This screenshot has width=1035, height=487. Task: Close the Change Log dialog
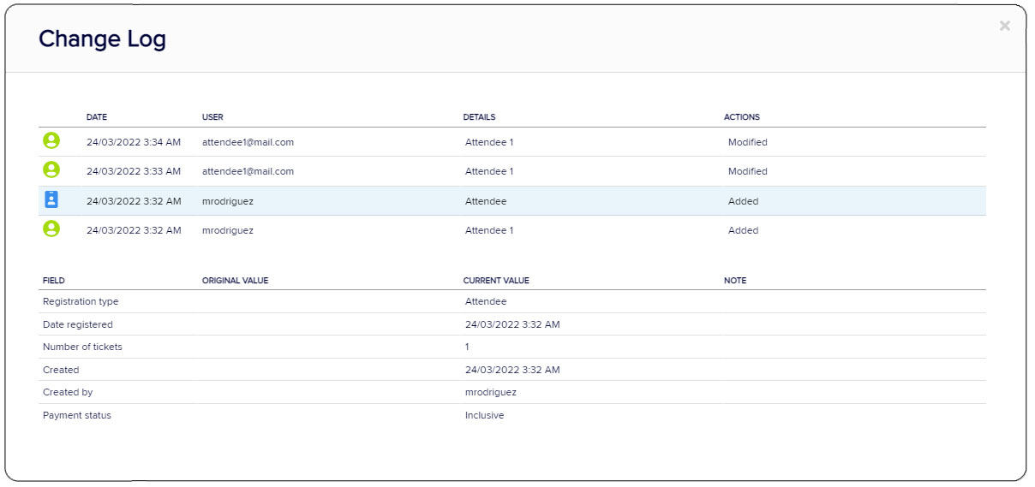pos(1004,26)
